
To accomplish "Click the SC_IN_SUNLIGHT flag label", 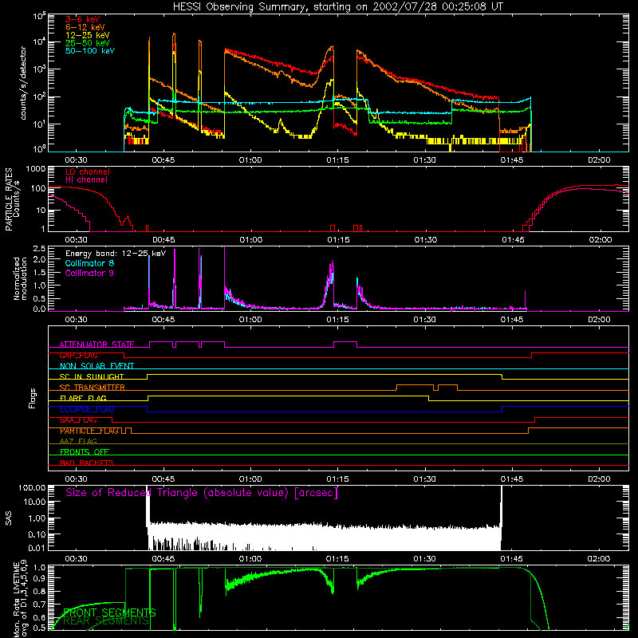I will coord(92,376).
